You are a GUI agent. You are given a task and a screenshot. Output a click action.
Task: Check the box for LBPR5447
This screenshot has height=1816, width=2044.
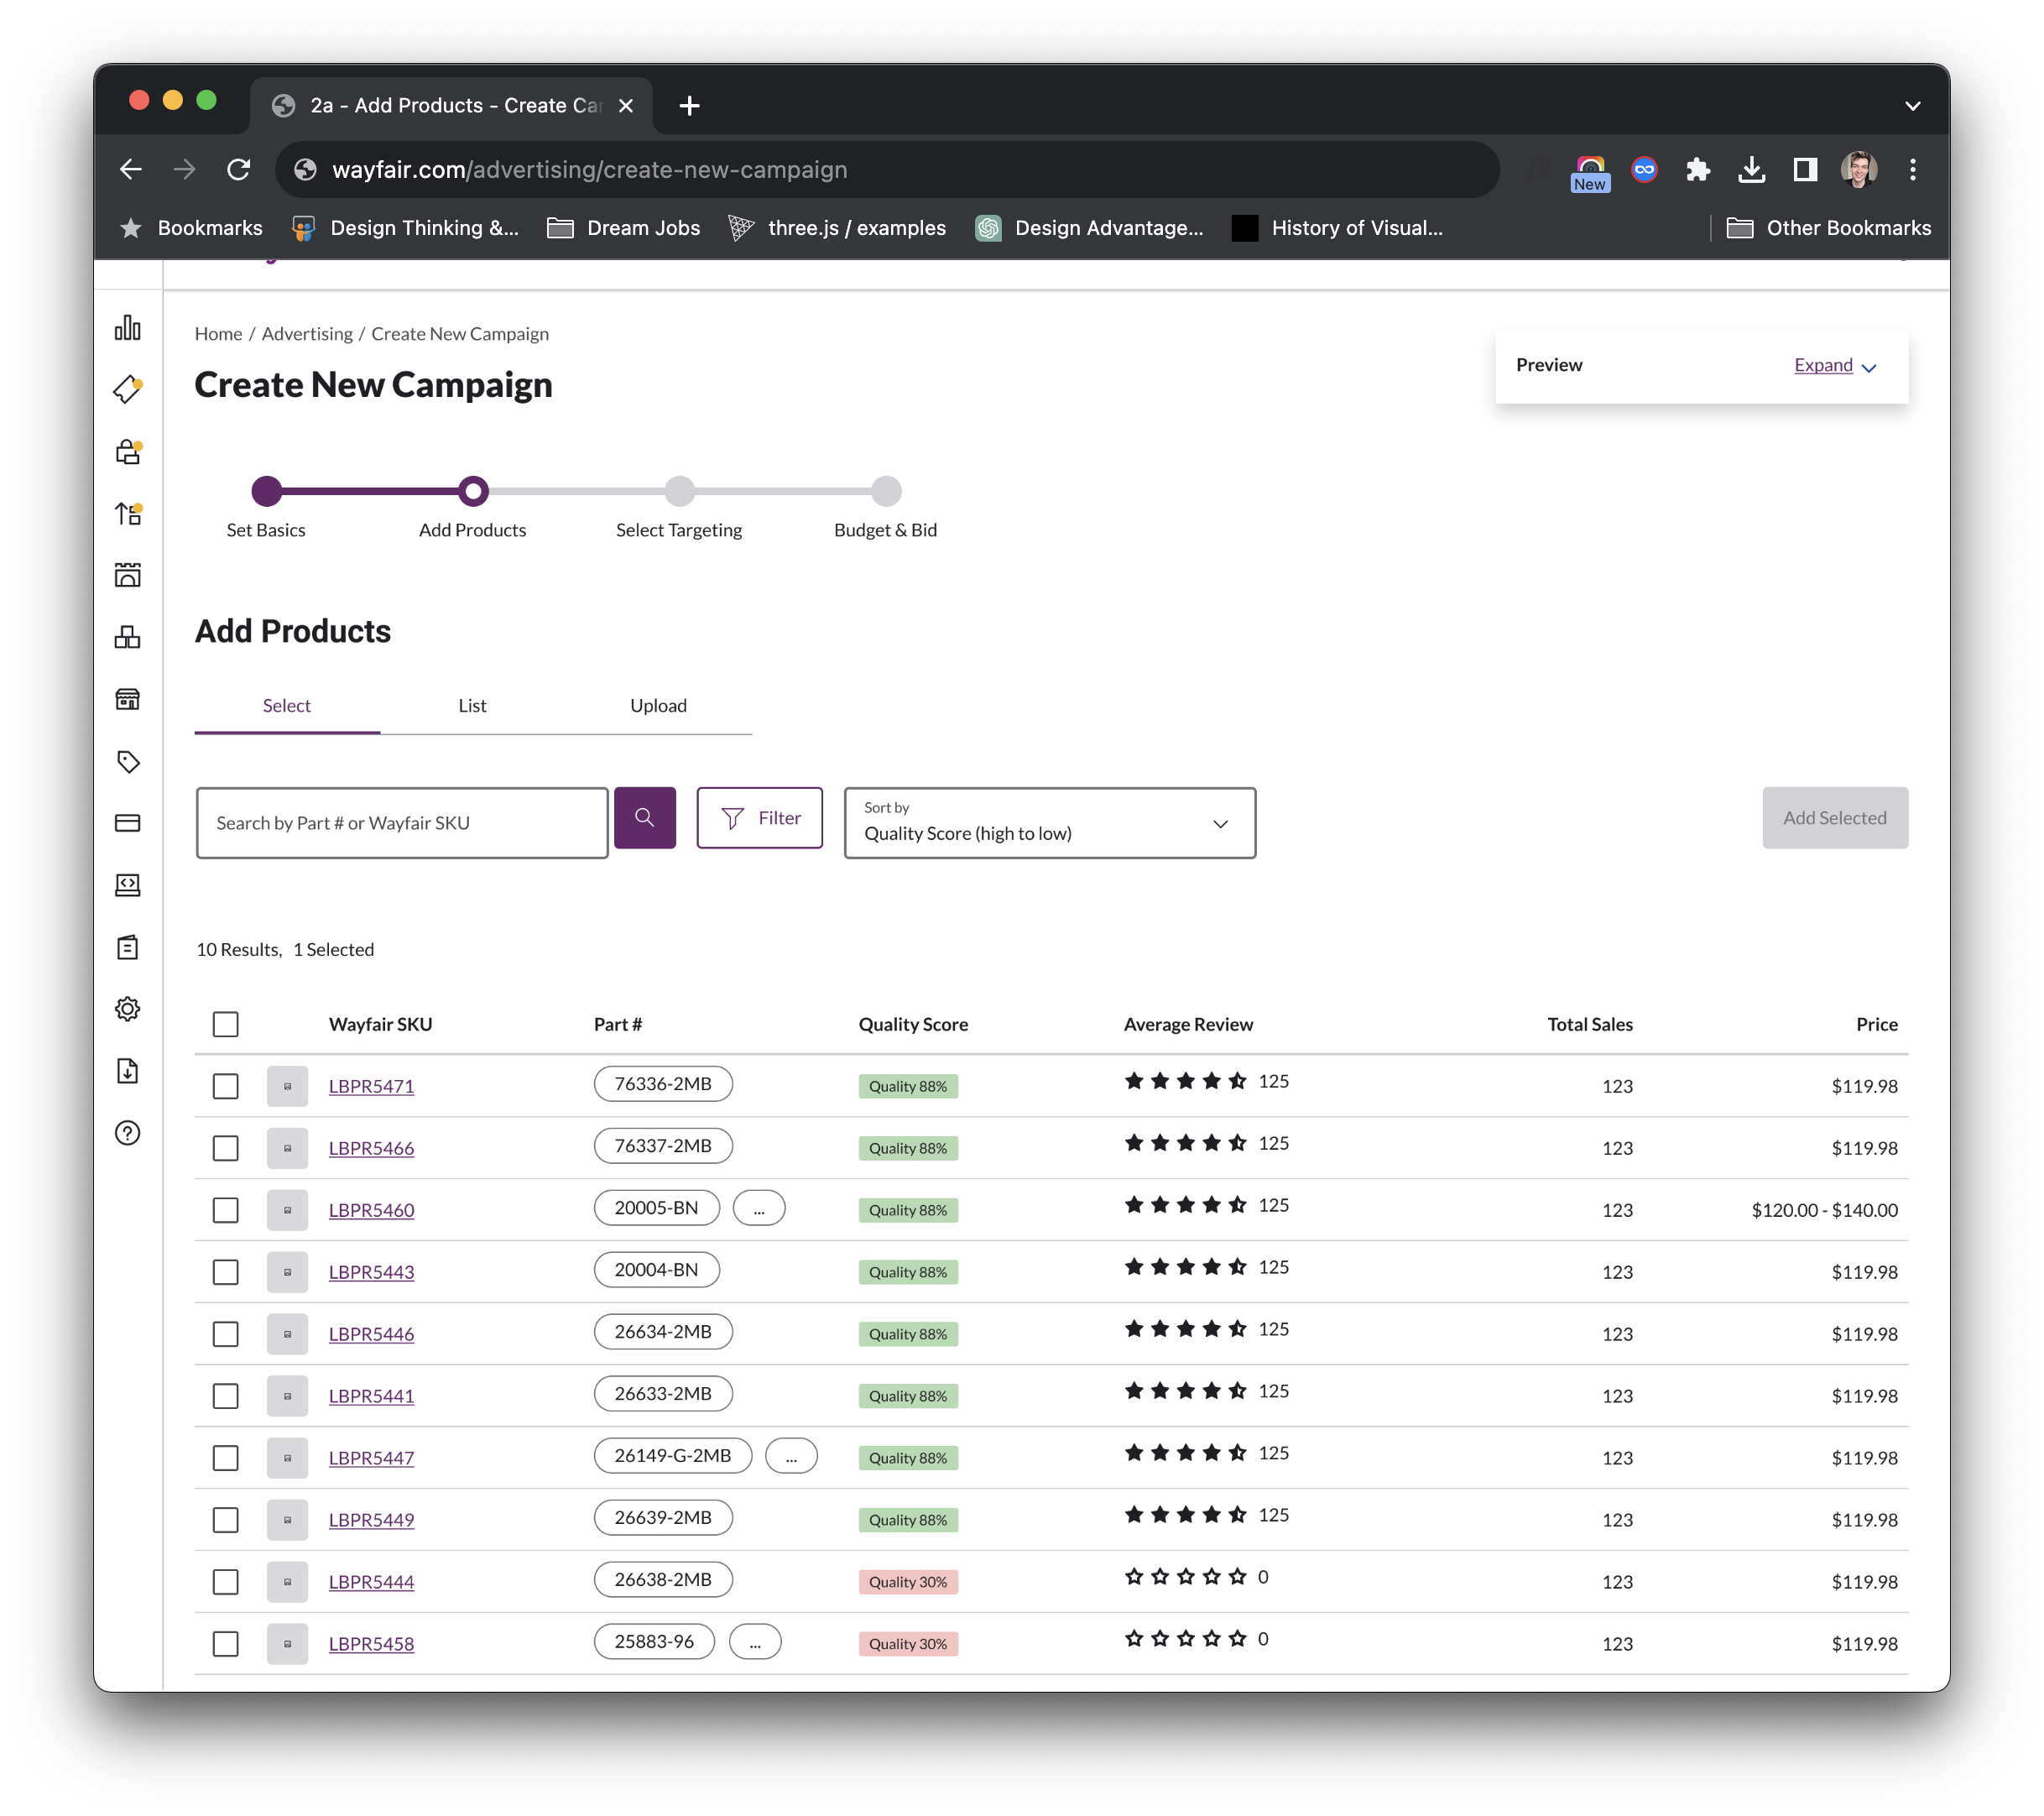[226, 1458]
